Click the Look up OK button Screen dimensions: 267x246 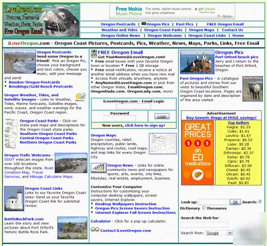click(x=235, y=202)
